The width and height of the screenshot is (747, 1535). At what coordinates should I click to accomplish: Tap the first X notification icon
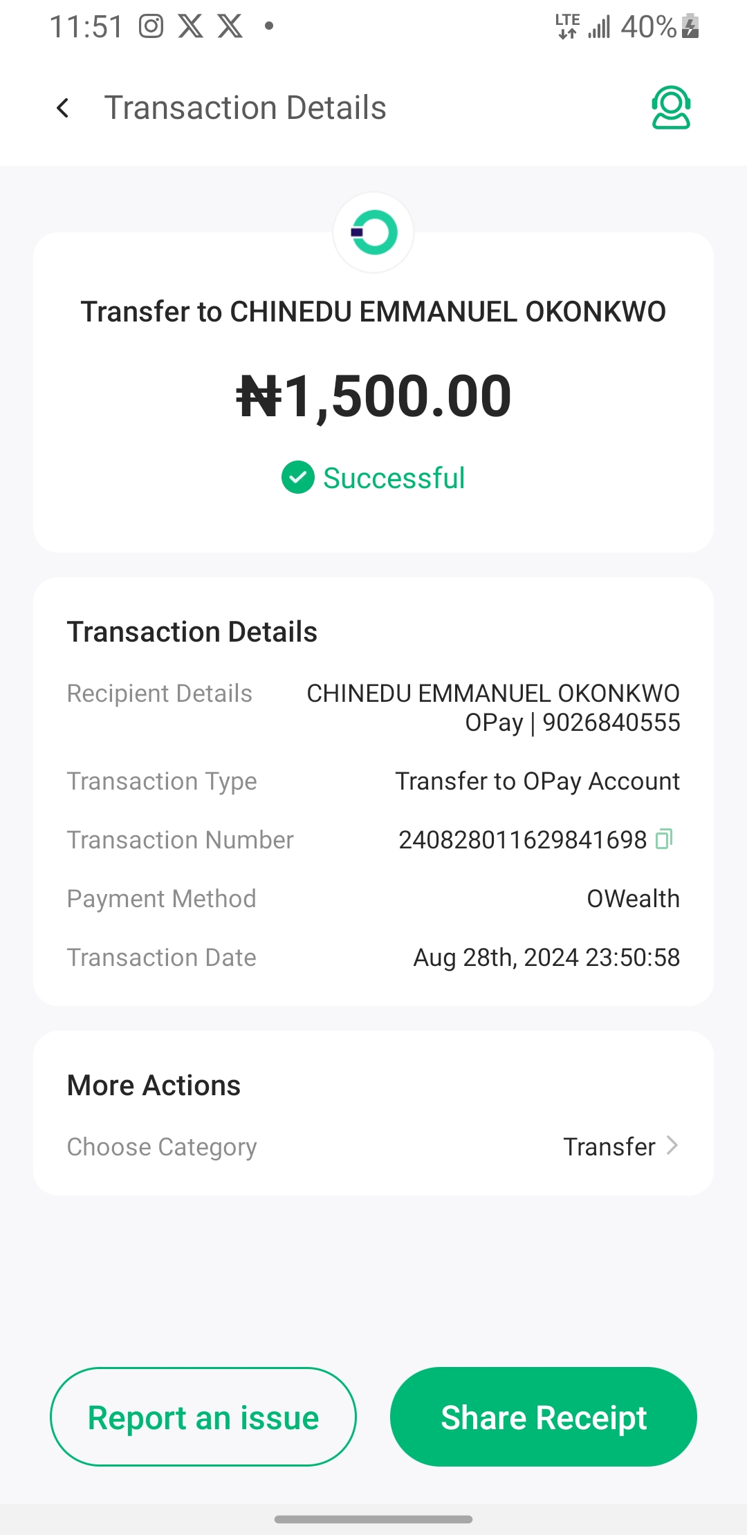191,27
